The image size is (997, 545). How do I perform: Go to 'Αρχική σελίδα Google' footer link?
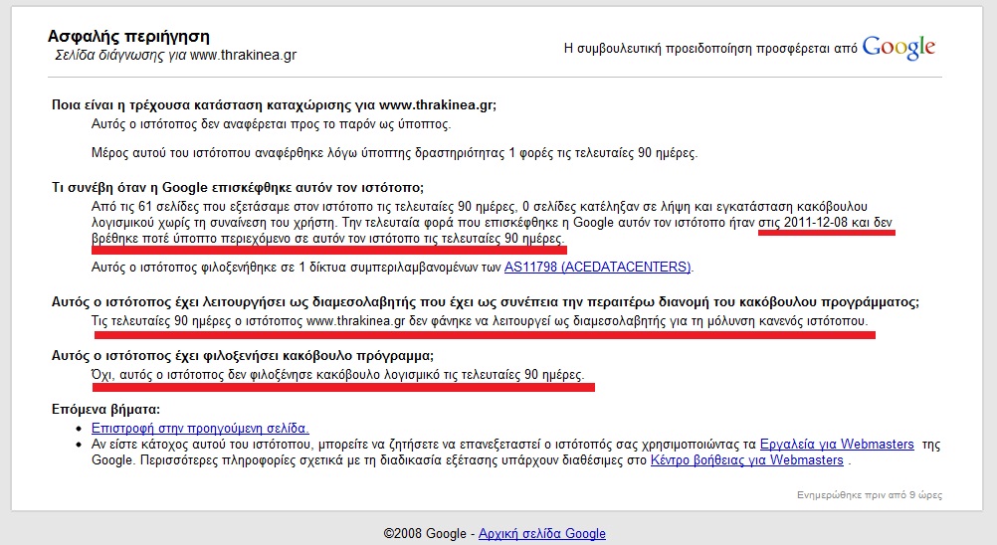(541, 534)
